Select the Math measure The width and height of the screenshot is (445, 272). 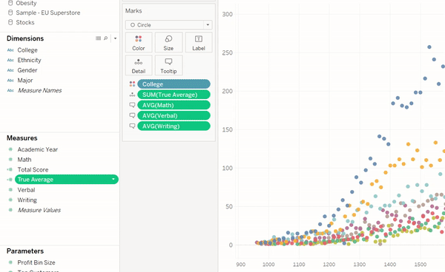pos(24,160)
